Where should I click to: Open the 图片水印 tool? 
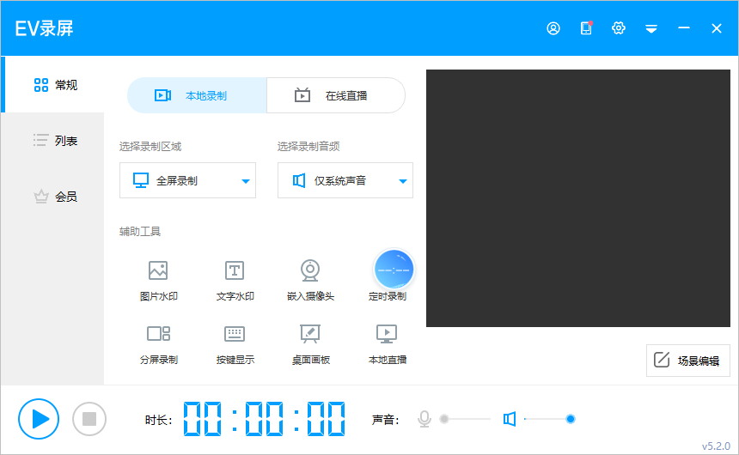click(x=158, y=280)
